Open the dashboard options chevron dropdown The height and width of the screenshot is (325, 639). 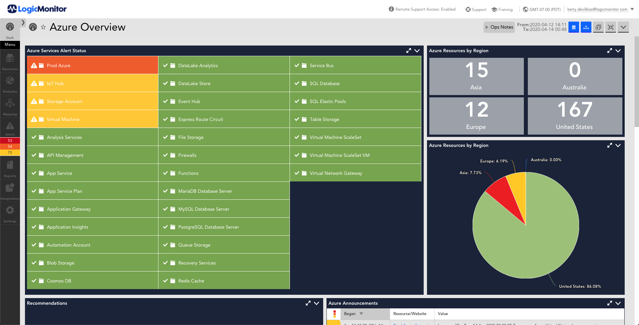point(623,27)
